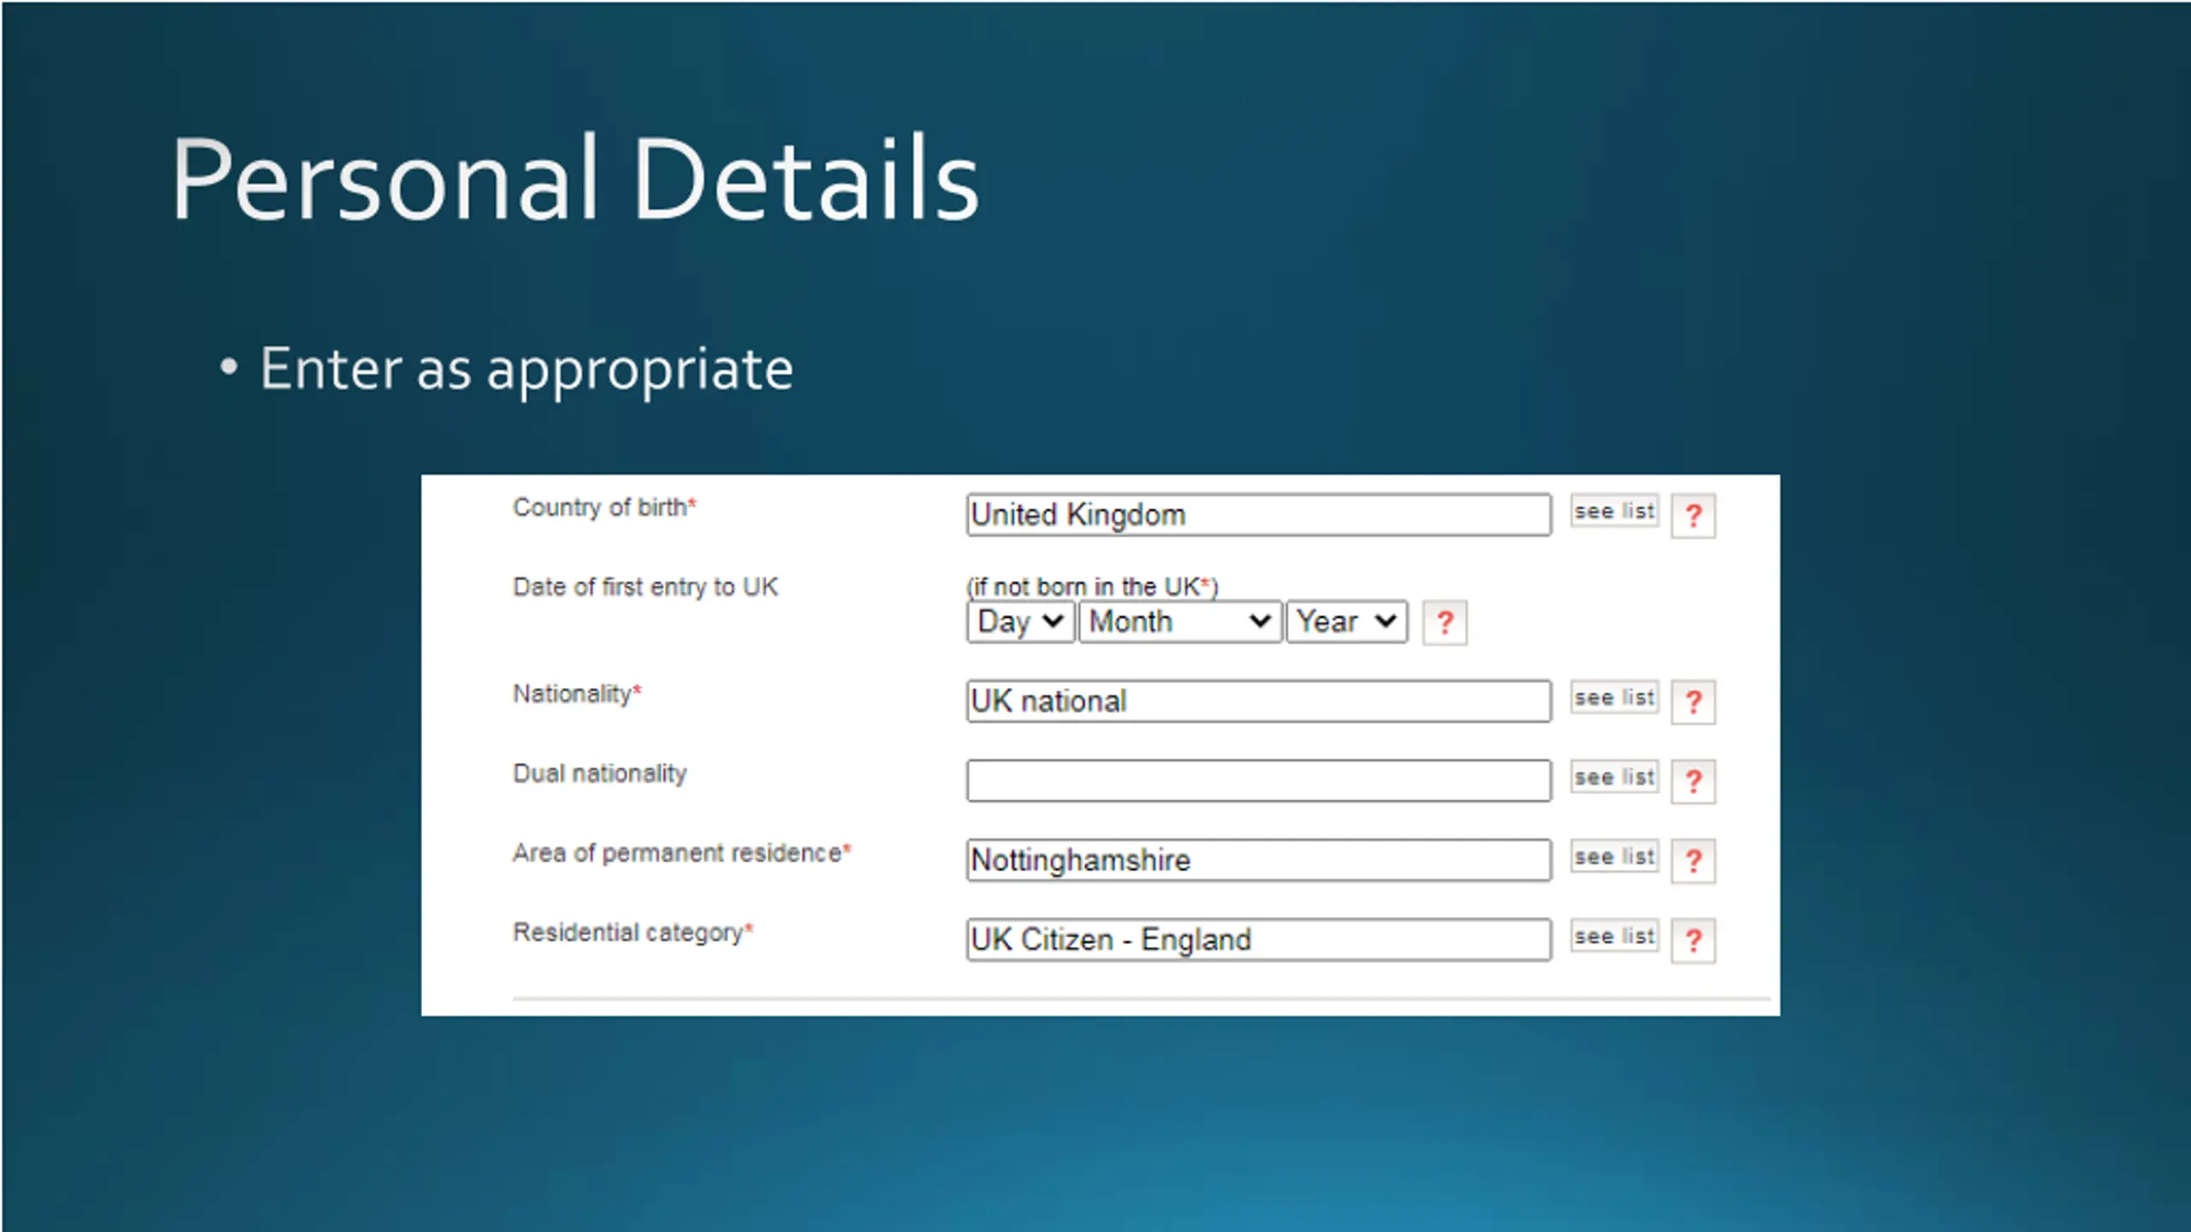Click the Nationality field showing UK national
Screen dimensions: 2191x1232
coord(1258,702)
